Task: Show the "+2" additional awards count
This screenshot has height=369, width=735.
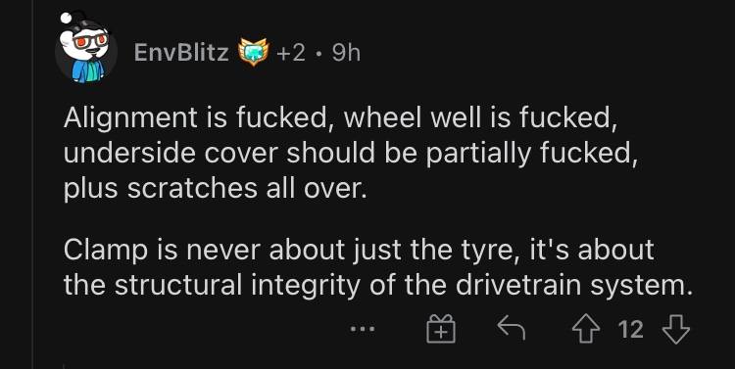Action: tap(291, 53)
